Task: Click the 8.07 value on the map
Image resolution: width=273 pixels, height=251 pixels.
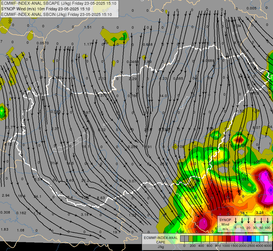Action: 257,128
